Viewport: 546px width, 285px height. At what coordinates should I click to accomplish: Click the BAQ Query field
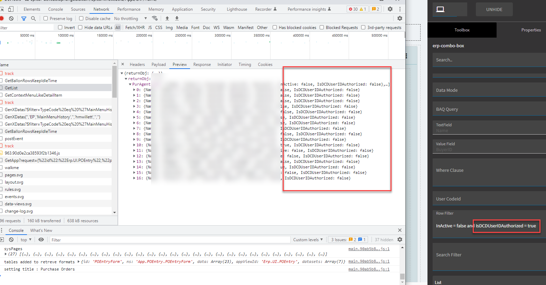point(489,109)
